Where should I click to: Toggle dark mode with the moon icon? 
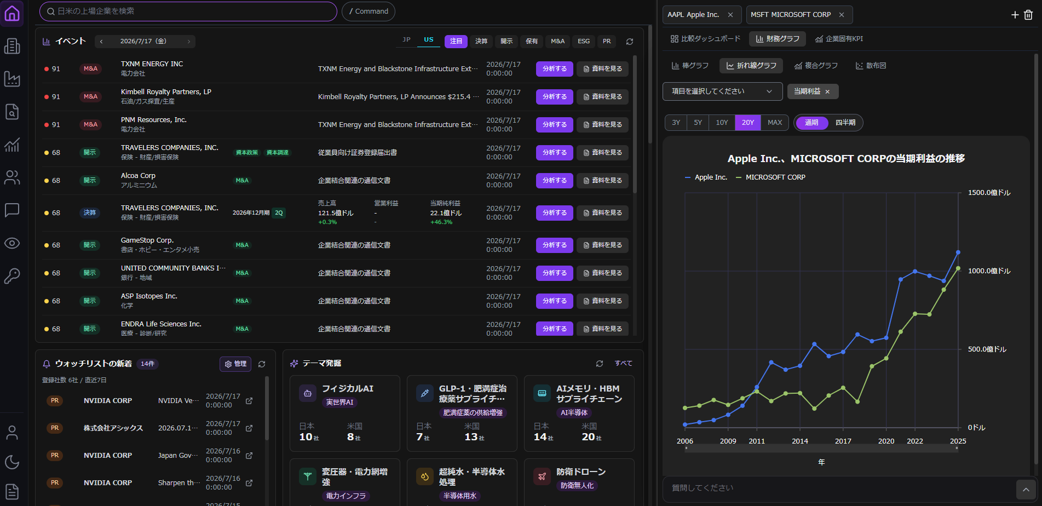pos(12,462)
